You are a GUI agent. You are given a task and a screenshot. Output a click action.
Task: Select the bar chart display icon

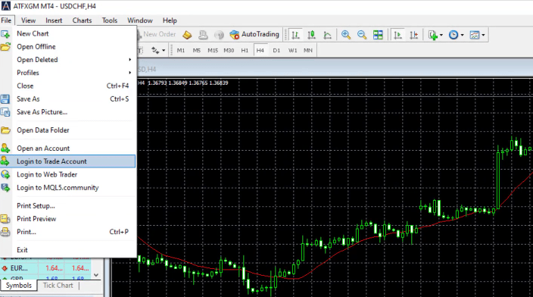point(295,35)
